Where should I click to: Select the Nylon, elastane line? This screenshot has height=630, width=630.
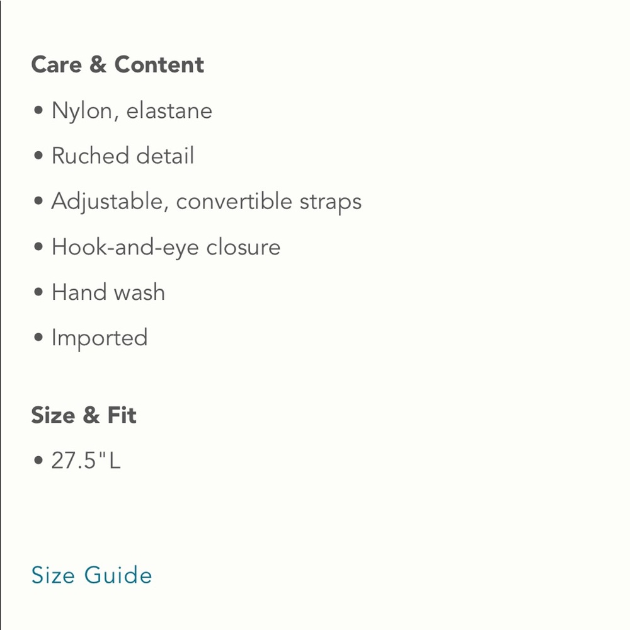(132, 110)
